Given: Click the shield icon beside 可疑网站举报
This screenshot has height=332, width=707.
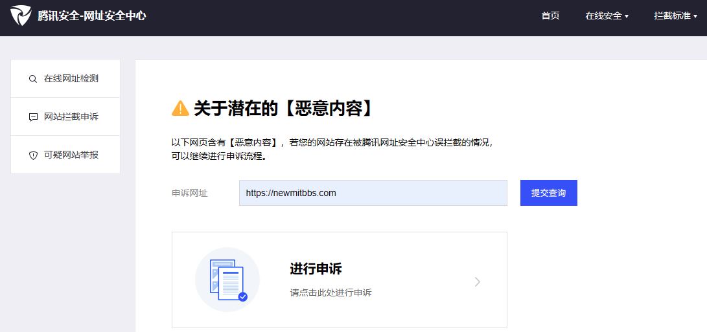Looking at the screenshot, I should (33, 155).
